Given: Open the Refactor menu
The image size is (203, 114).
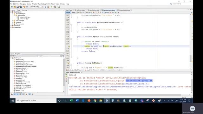Looking at the screenshot, I should 35,4.
